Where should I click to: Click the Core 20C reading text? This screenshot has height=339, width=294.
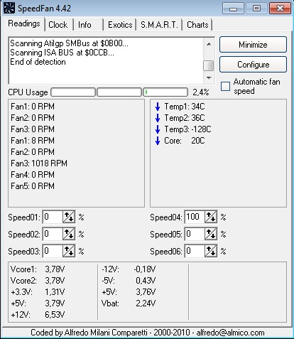click(185, 141)
